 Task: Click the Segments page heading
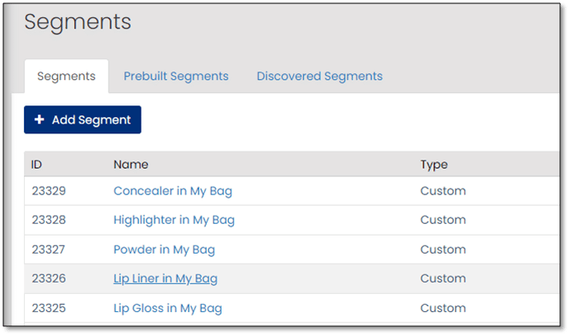click(77, 22)
